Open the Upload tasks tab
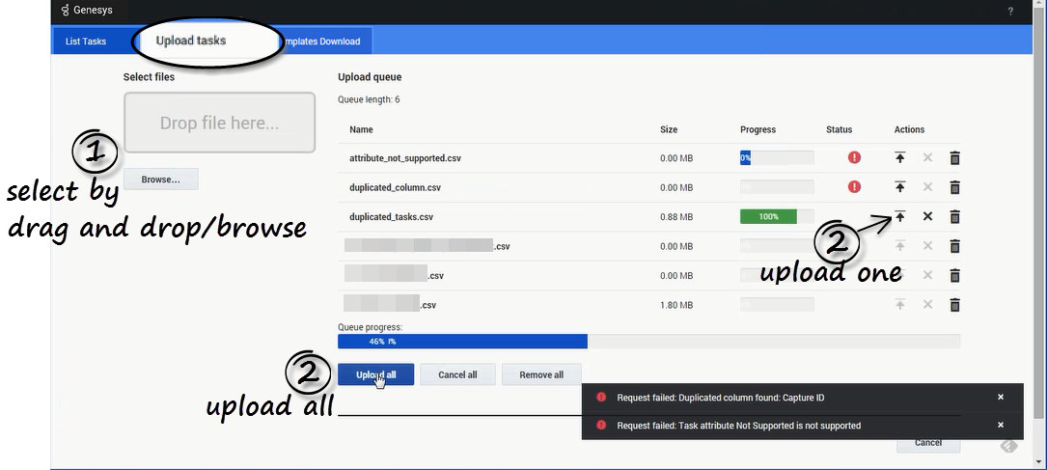 tap(191, 41)
